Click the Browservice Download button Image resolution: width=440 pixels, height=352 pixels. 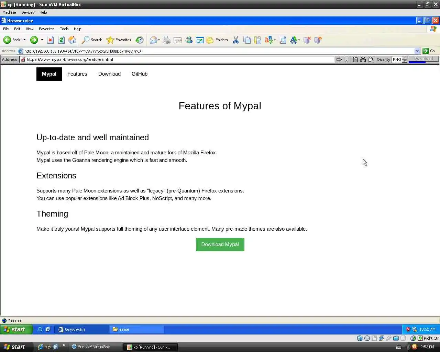click(x=423, y=59)
